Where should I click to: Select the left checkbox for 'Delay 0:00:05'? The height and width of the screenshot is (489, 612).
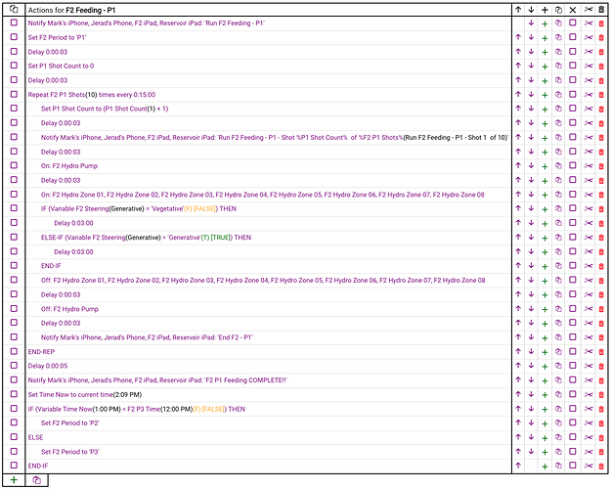(14, 365)
